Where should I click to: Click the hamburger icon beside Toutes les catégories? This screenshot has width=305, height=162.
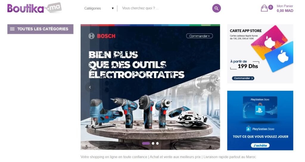12,29
